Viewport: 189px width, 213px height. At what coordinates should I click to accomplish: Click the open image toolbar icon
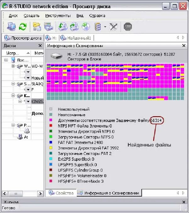pyautogui.click(x=63, y=27)
